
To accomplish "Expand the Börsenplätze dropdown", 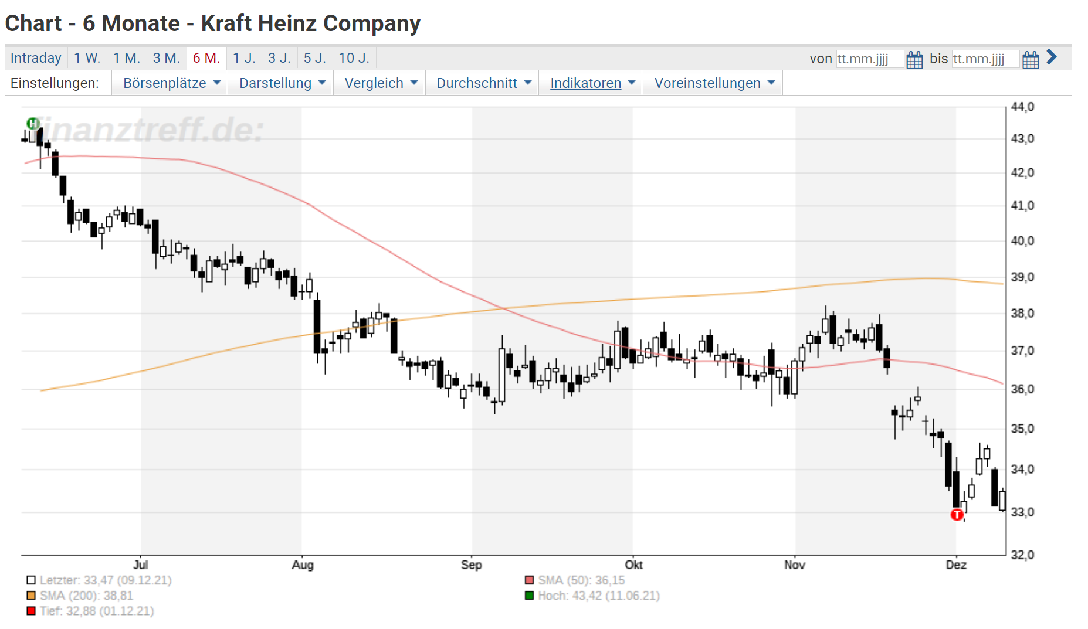I will coord(171,83).
